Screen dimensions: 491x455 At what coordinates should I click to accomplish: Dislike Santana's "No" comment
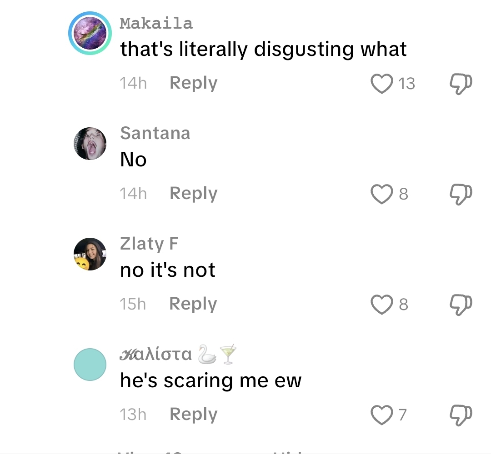461,194
